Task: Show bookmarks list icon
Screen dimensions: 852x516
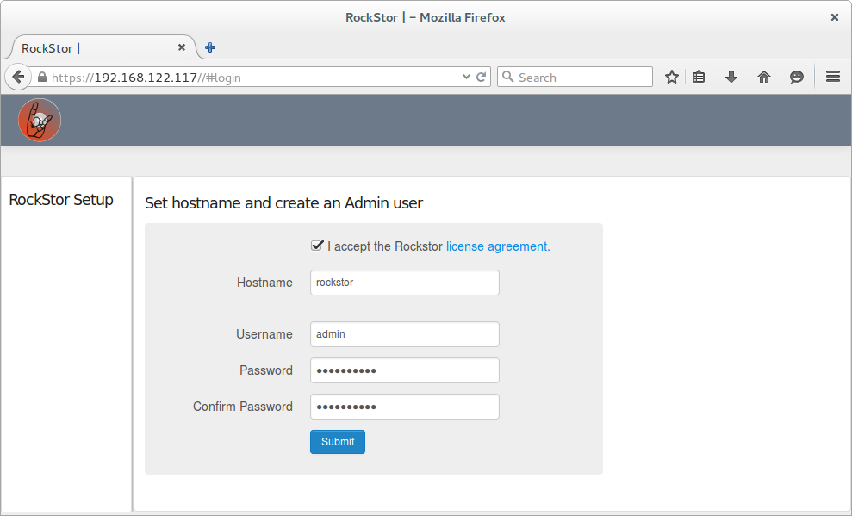Action: pyautogui.click(x=699, y=78)
